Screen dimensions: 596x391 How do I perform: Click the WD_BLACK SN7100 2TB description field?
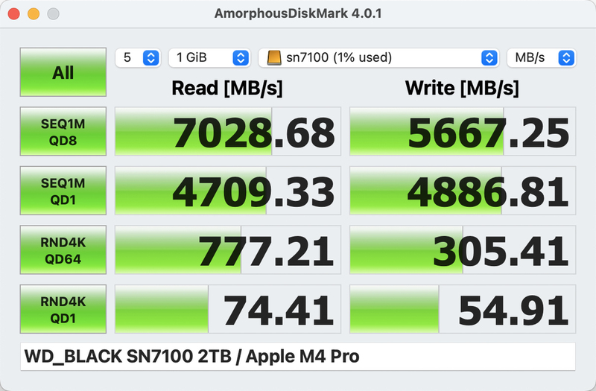click(x=297, y=357)
